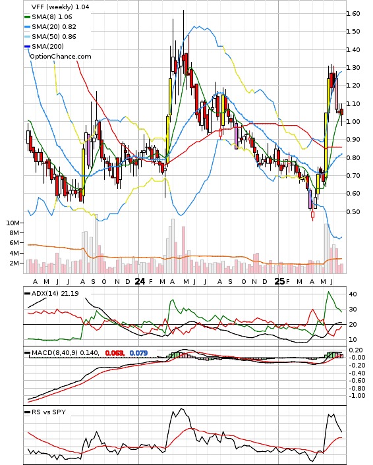Screen dimensions: 373x465
Task: Click the 2M volume axis label
Action: pos(14,263)
